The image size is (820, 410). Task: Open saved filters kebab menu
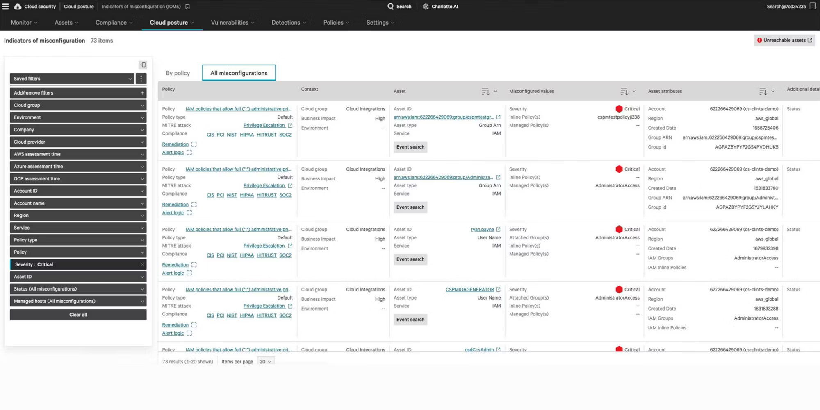pos(141,79)
